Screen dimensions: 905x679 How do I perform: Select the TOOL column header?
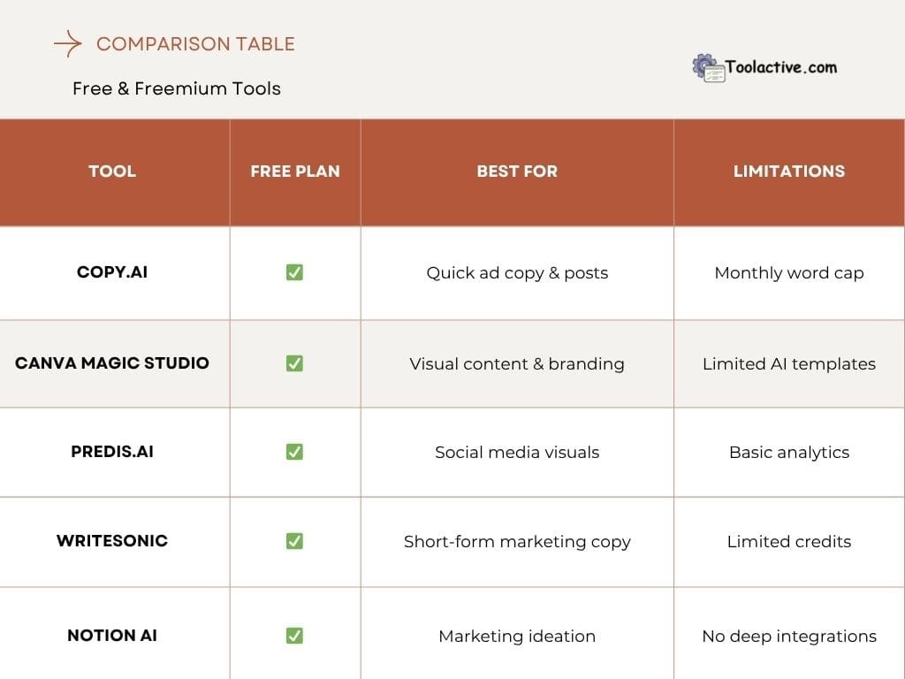pyautogui.click(x=112, y=171)
